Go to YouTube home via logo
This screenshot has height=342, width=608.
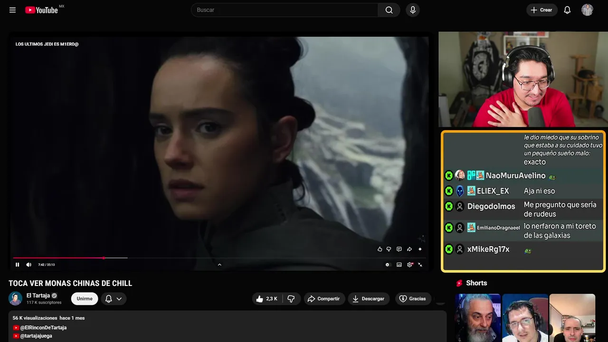(x=42, y=10)
